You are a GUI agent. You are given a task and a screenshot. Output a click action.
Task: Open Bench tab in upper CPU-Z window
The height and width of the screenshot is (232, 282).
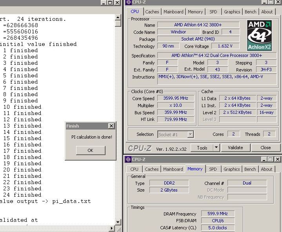250,12
